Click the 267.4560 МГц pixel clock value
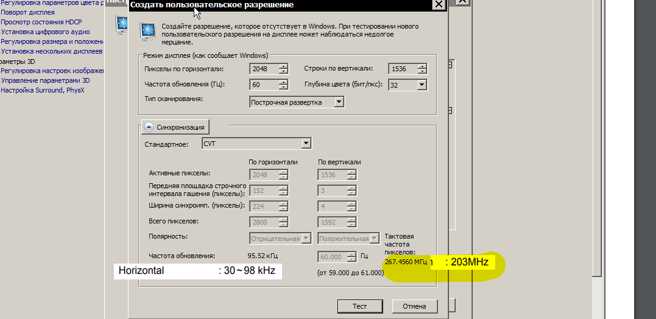Screen dimensions: 656x319 point(406,262)
